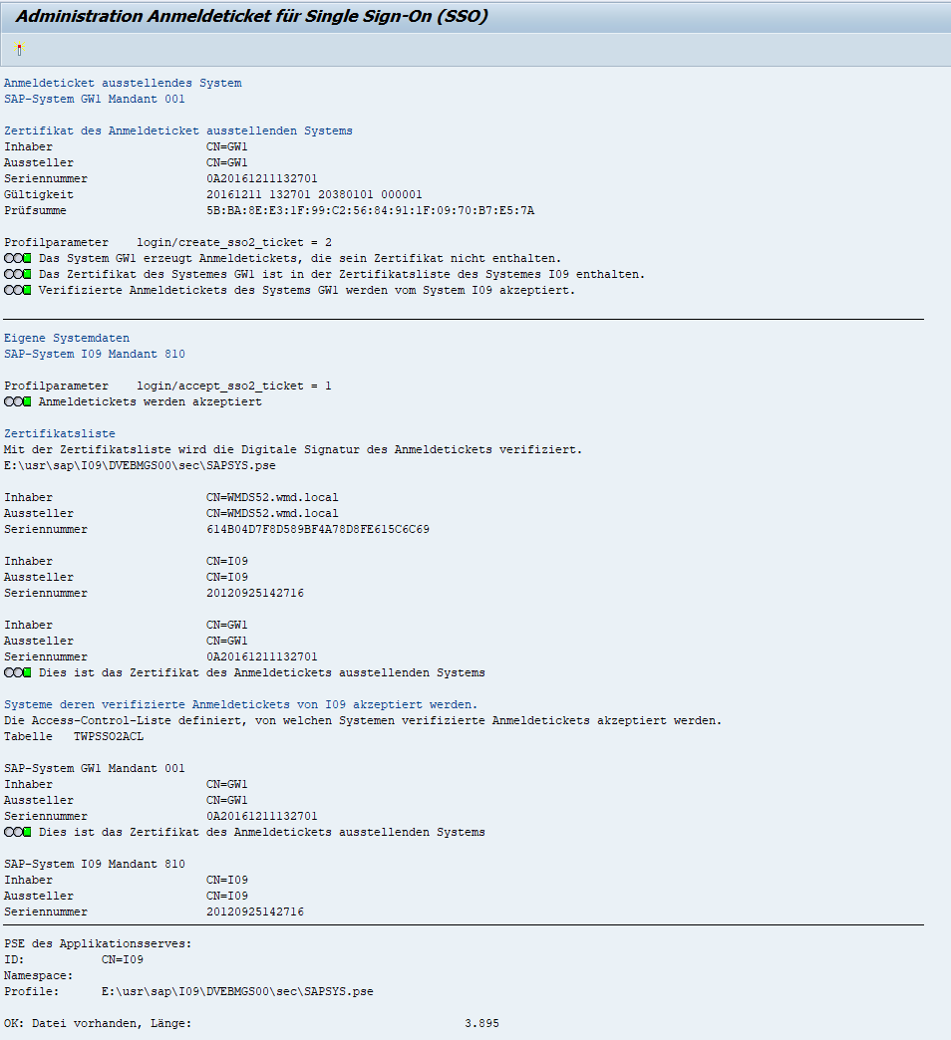The width and height of the screenshot is (951, 1040).
Task: Select the CN=WMDS52.wmd.local Inhaber value
Action: click(x=272, y=498)
